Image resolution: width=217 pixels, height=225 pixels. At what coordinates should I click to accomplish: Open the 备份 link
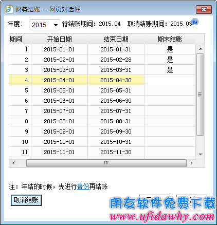[x=83, y=186]
